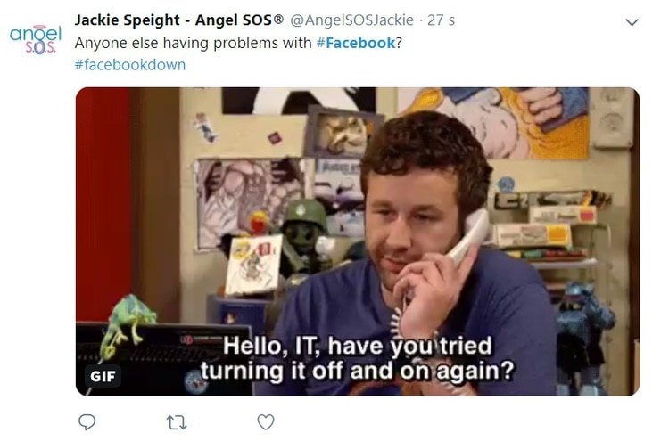Open the tweet options chevron menu

(x=632, y=22)
